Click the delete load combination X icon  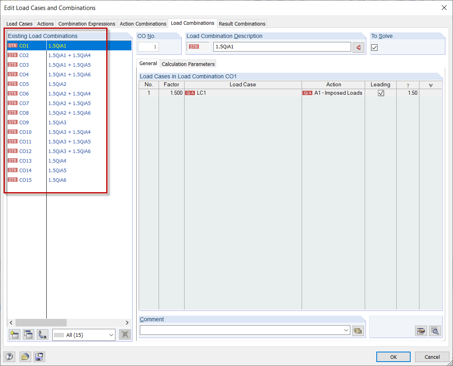click(x=125, y=335)
